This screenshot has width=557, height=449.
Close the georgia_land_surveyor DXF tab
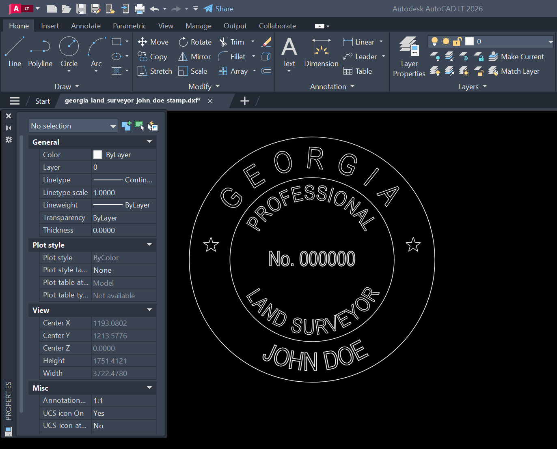pos(210,101)
